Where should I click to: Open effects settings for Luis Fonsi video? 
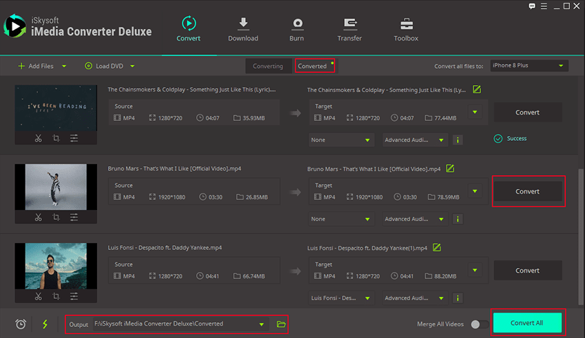coord(74,296)
